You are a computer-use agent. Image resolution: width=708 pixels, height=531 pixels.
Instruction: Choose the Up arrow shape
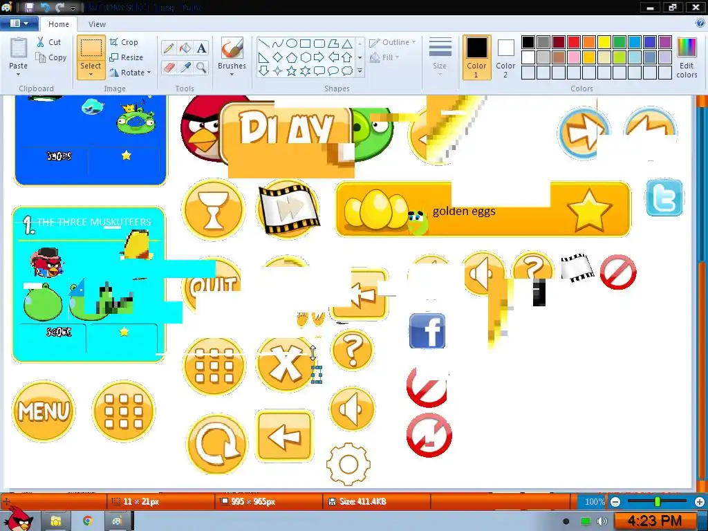(x=347, y=57)
